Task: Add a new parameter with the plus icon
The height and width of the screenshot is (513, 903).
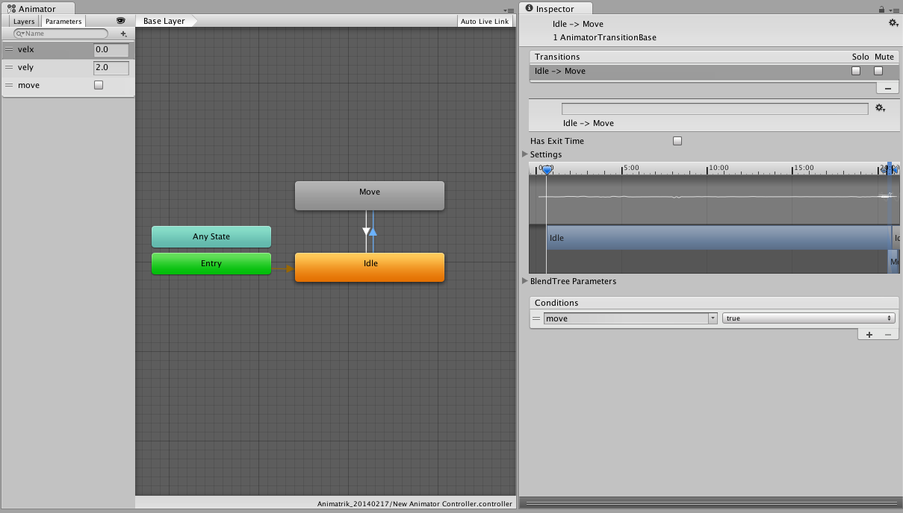Action: [123, 34]
